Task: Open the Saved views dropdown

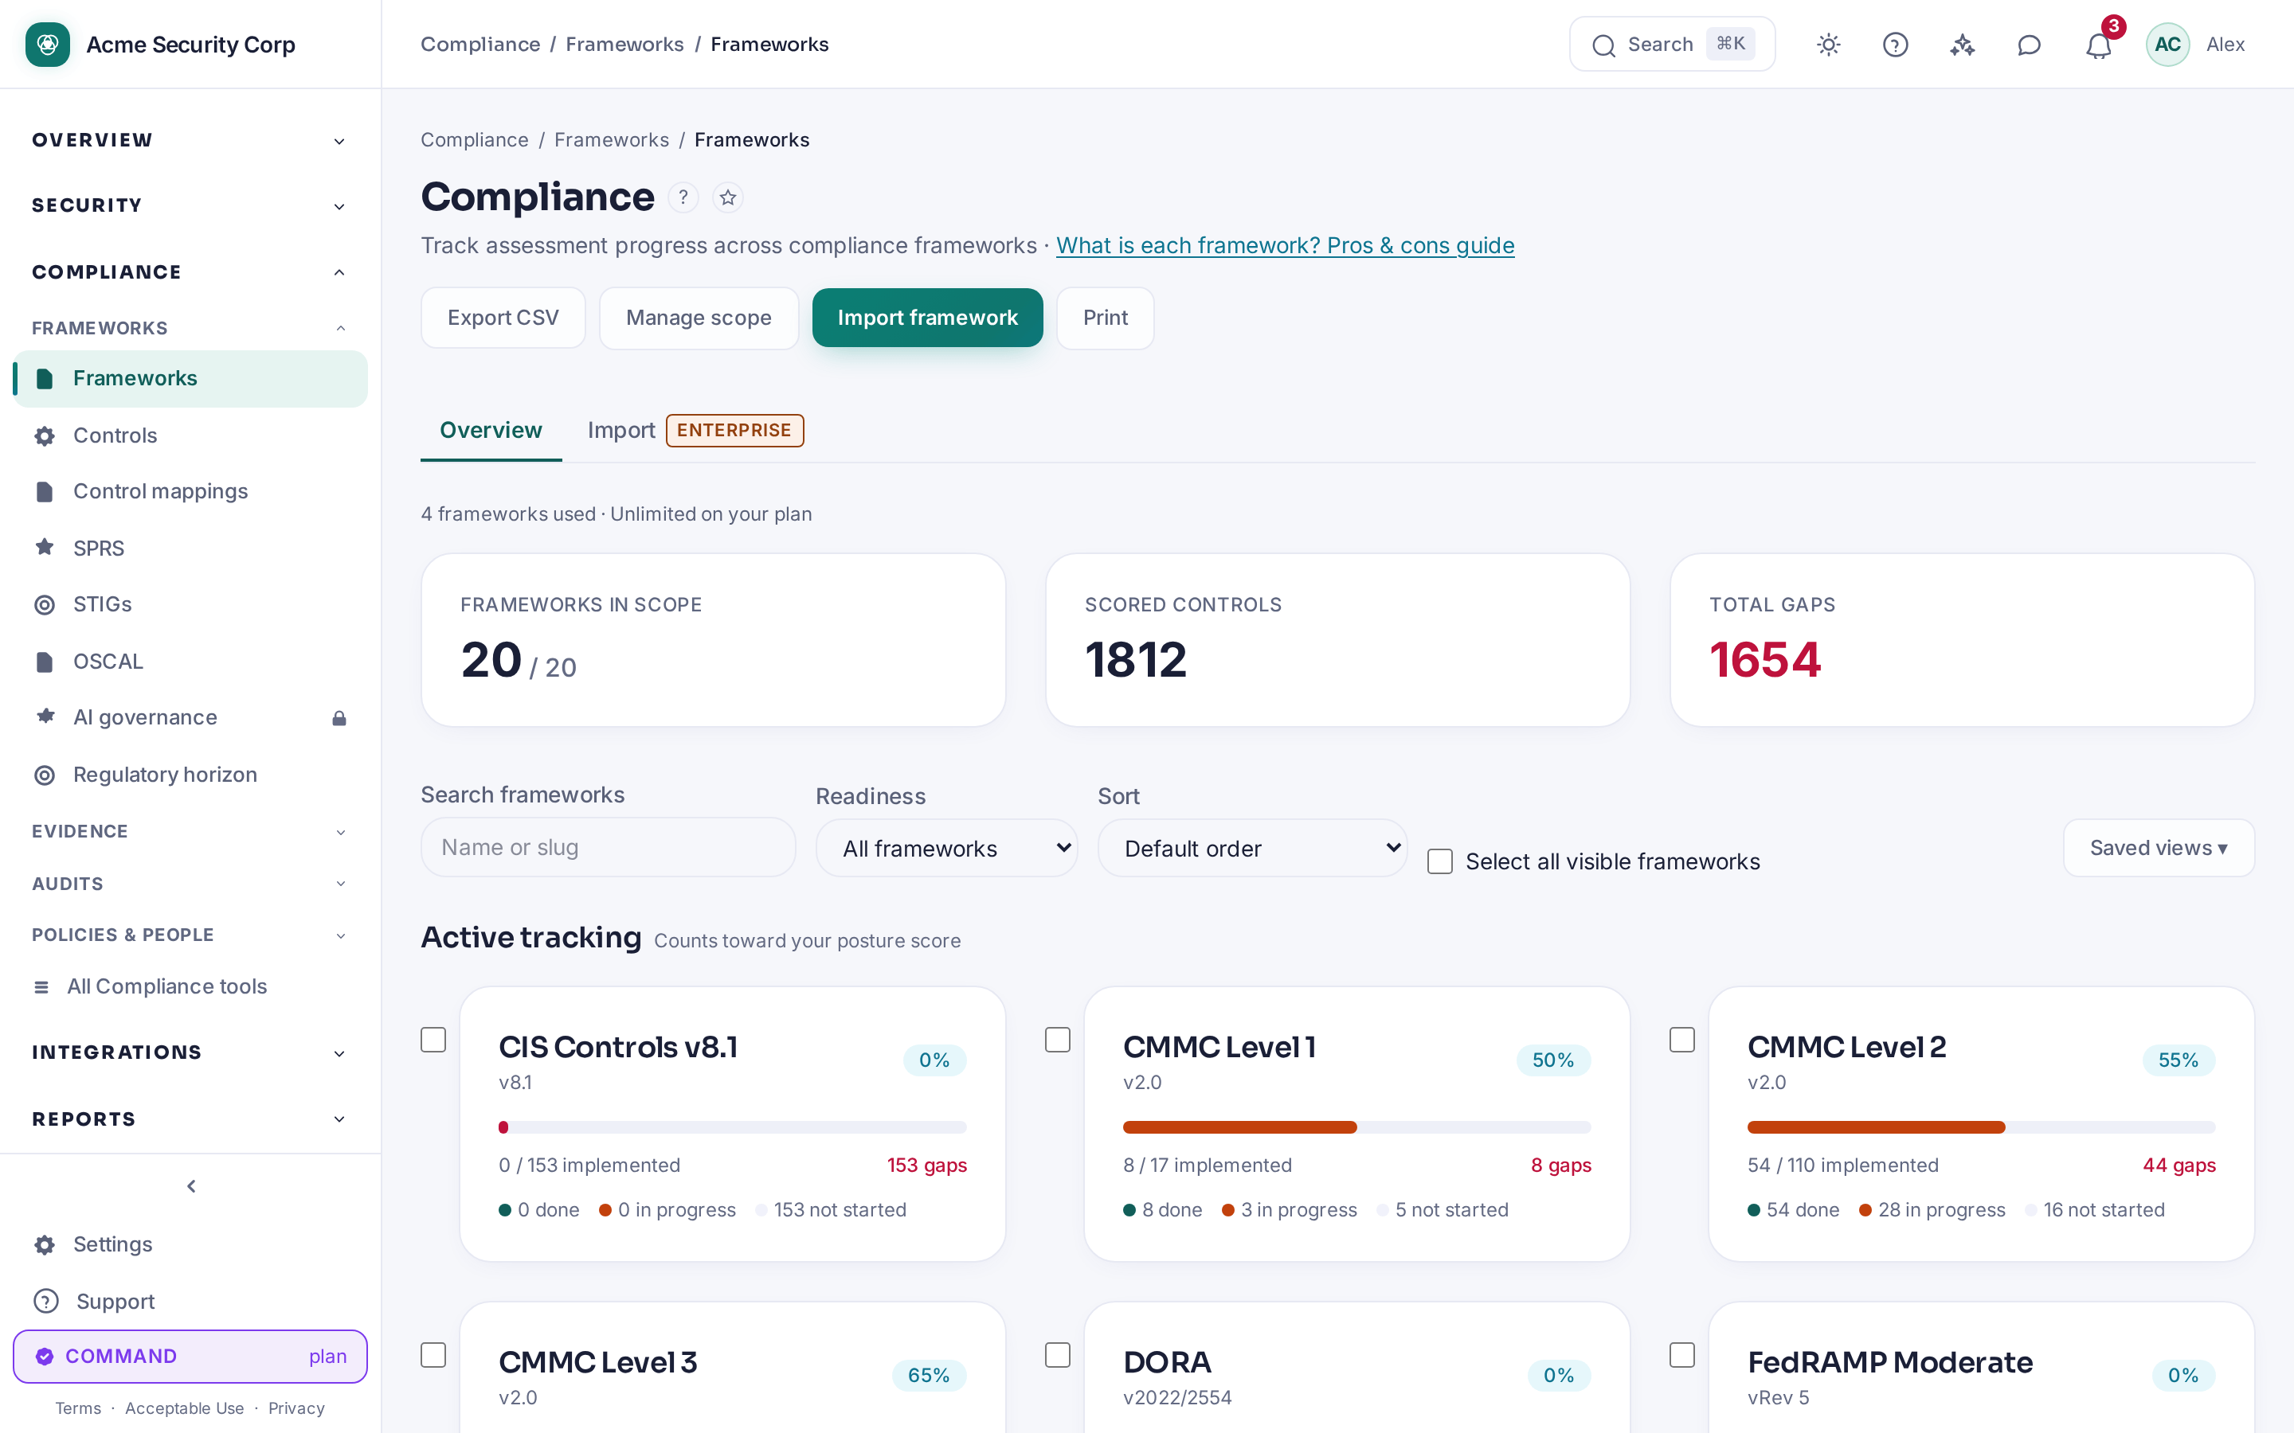Action: (2159, 848)
